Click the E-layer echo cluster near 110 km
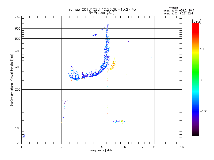214x160 pixels. pyautogui.click(x=119, y=121)
